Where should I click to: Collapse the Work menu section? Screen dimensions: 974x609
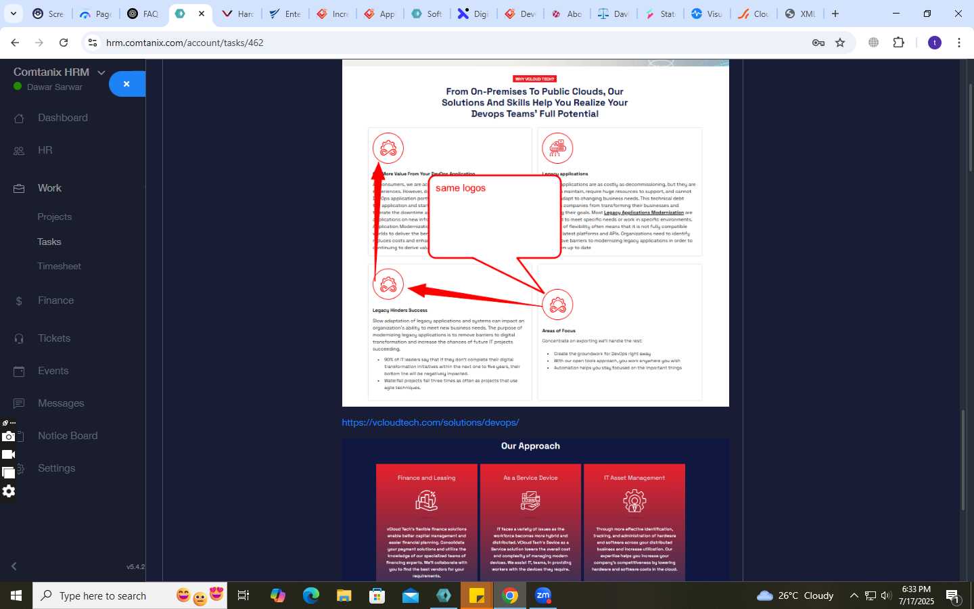[x=49, y=188]
